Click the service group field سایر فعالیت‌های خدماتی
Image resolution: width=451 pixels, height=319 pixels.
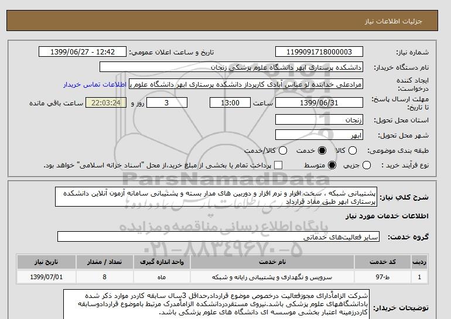pos(218,236)
